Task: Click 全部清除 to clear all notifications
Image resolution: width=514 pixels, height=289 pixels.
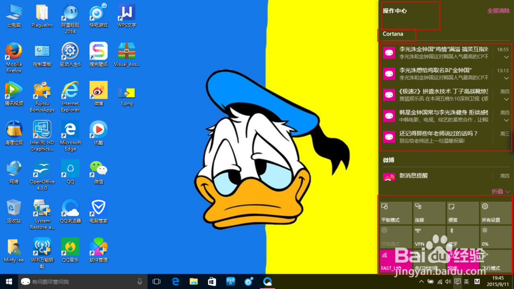Action: [498, 11]
